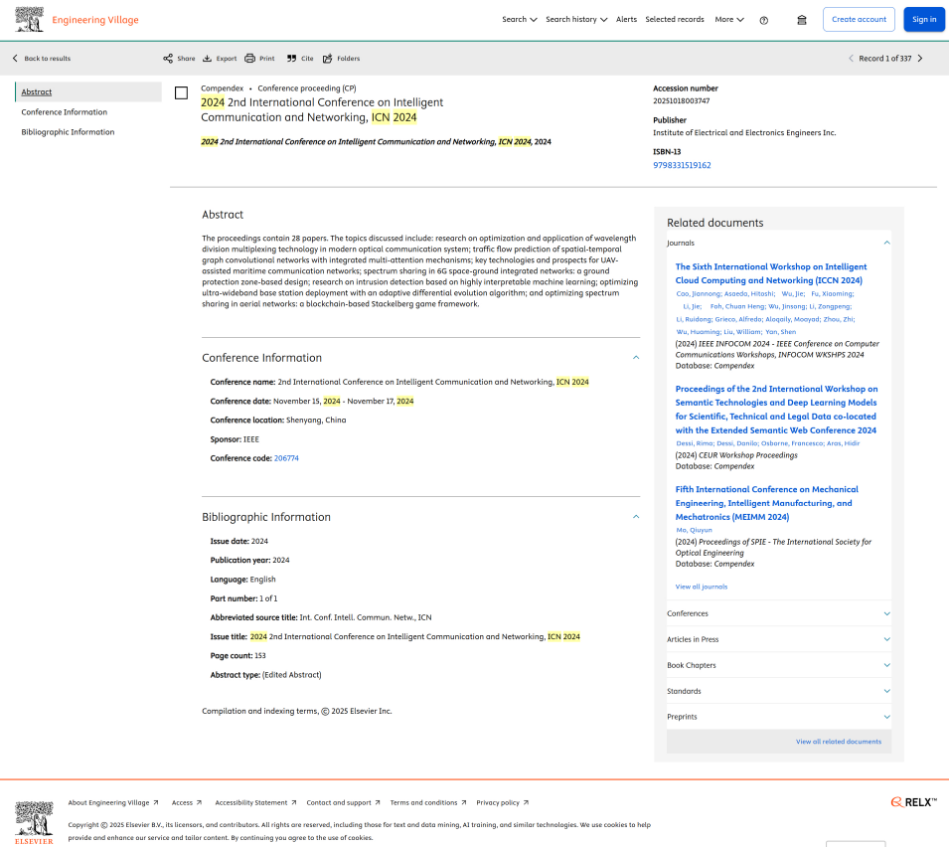Collapse the Conference Information section
The width and height of the screenshot is (949, 847).
point(636,357)
